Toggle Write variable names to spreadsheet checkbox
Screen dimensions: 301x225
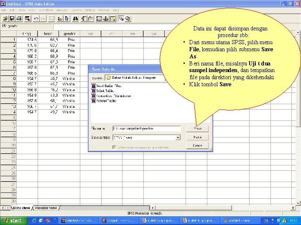114,147
